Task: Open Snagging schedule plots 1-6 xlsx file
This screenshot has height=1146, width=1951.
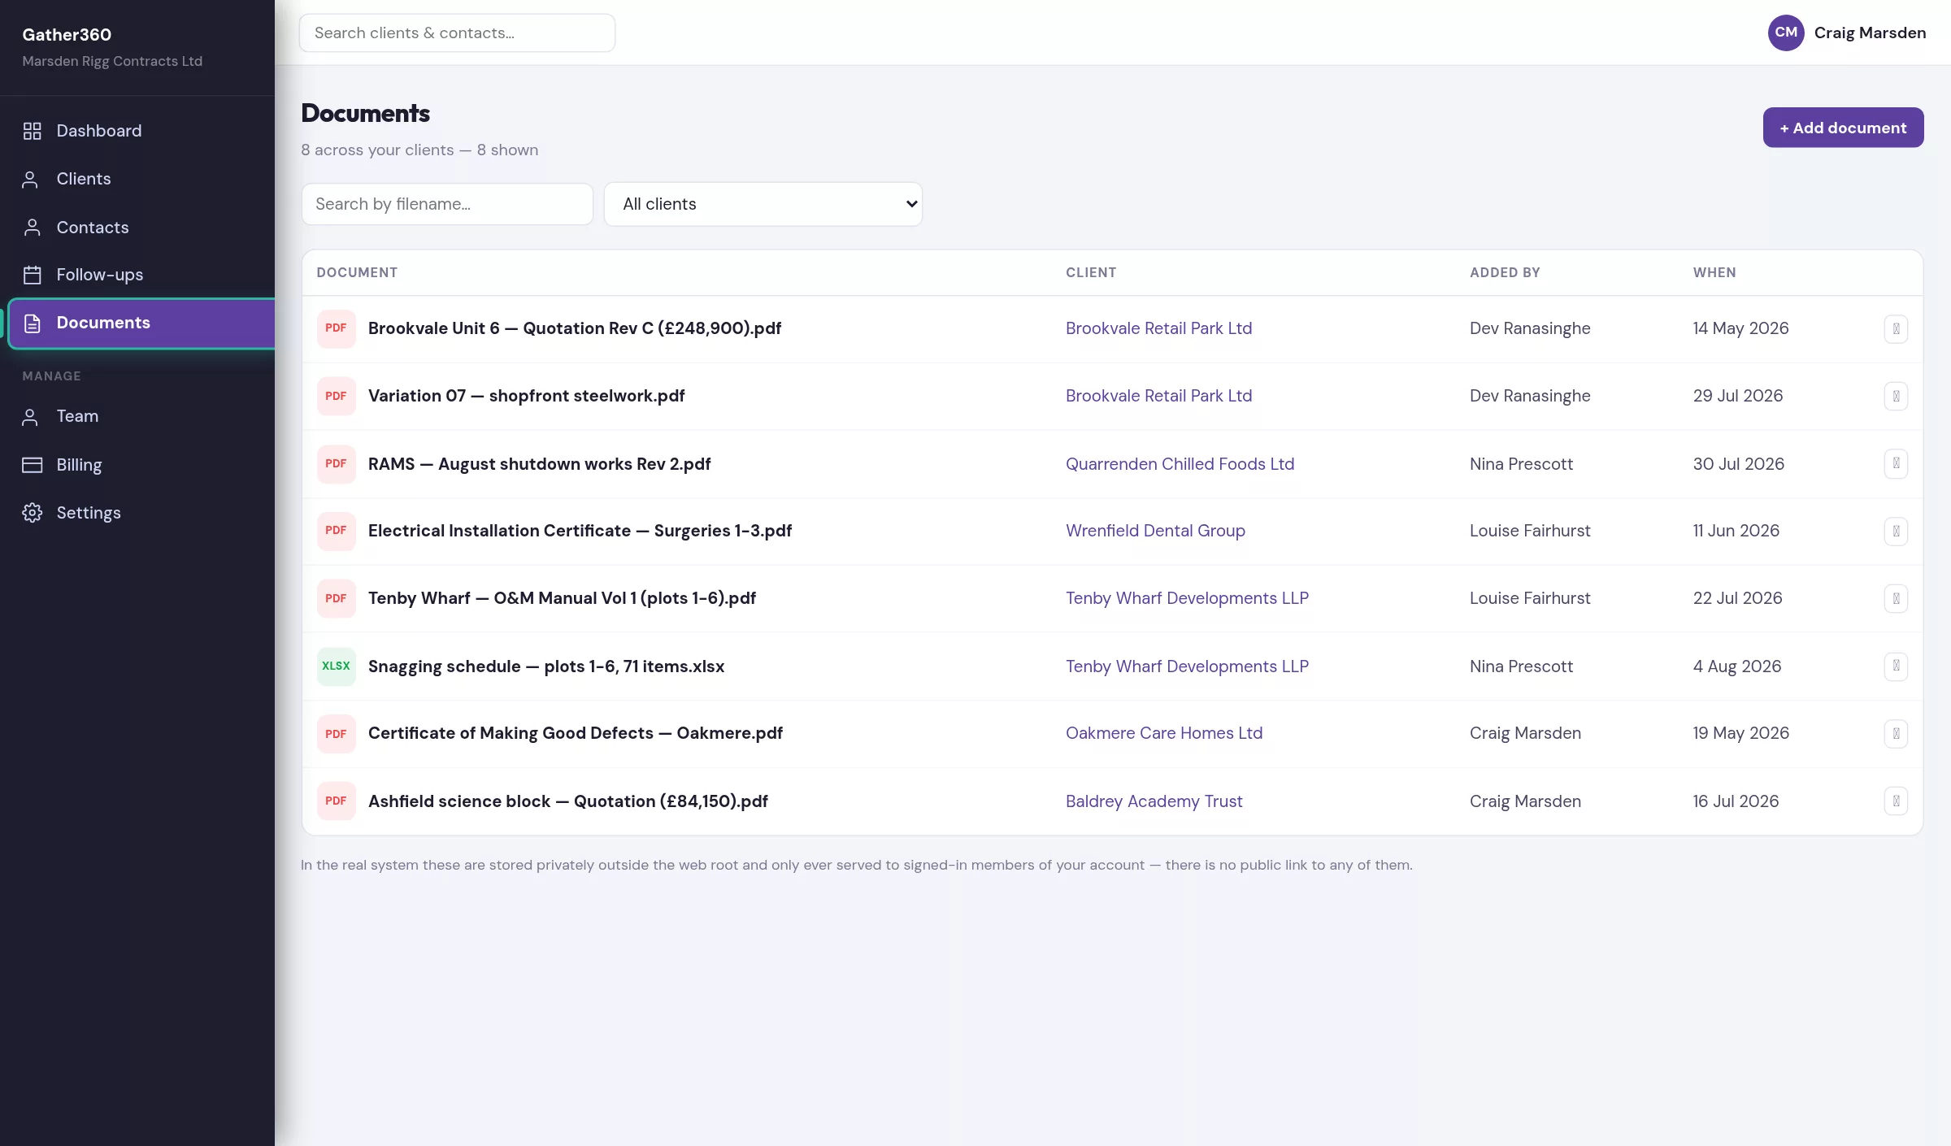Action: (546, 666)
